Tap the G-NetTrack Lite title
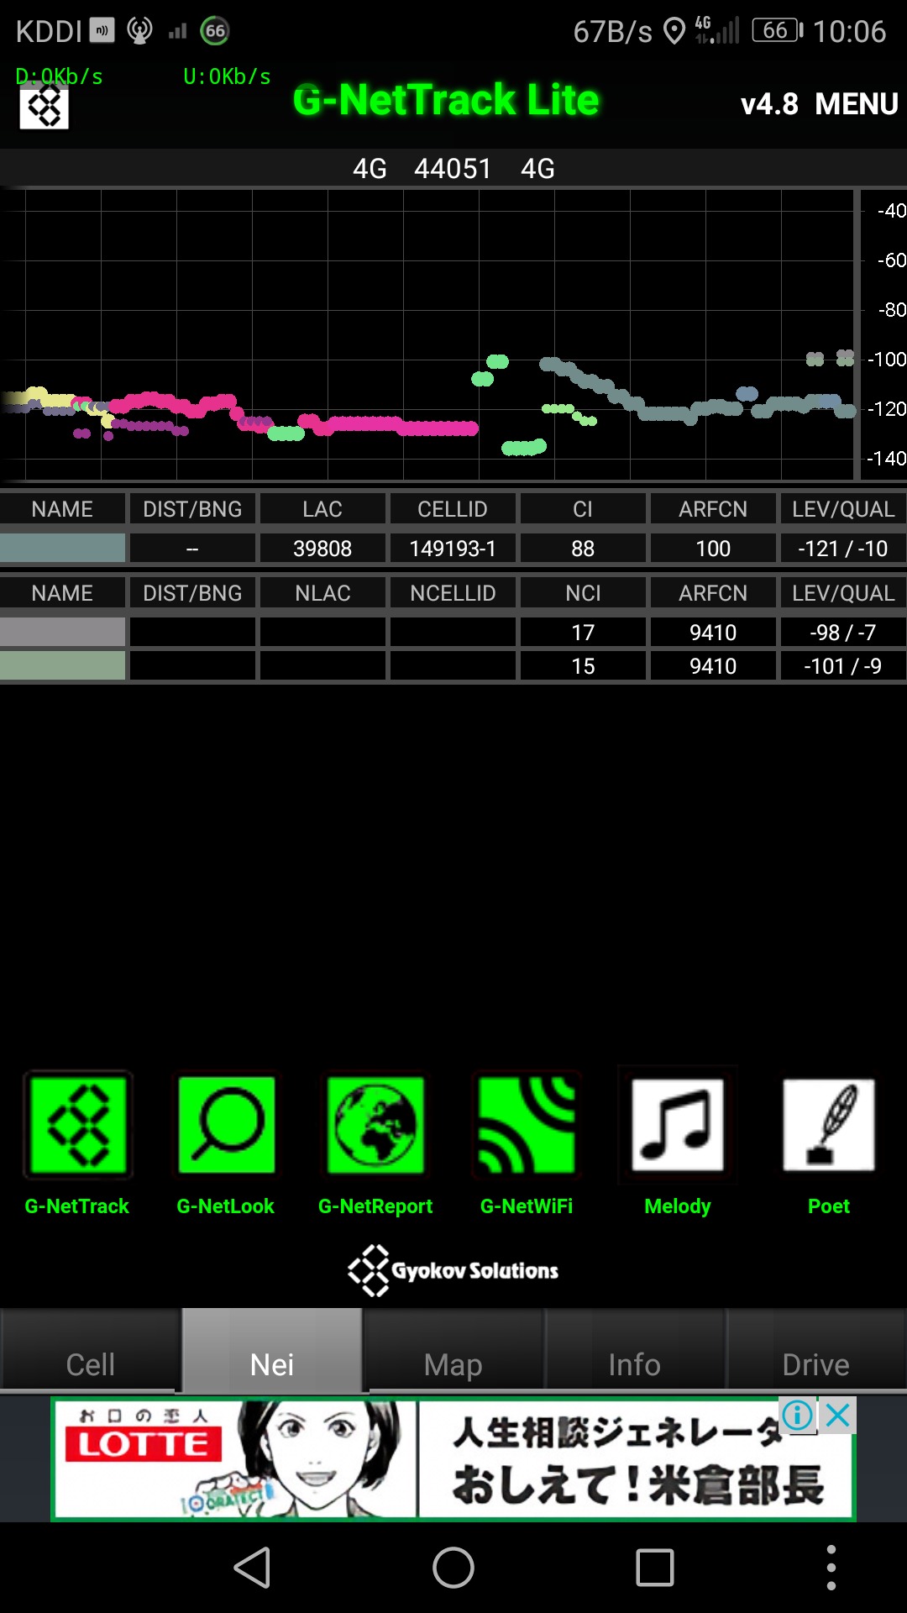 pyautogui.click(x=446, y=99)
